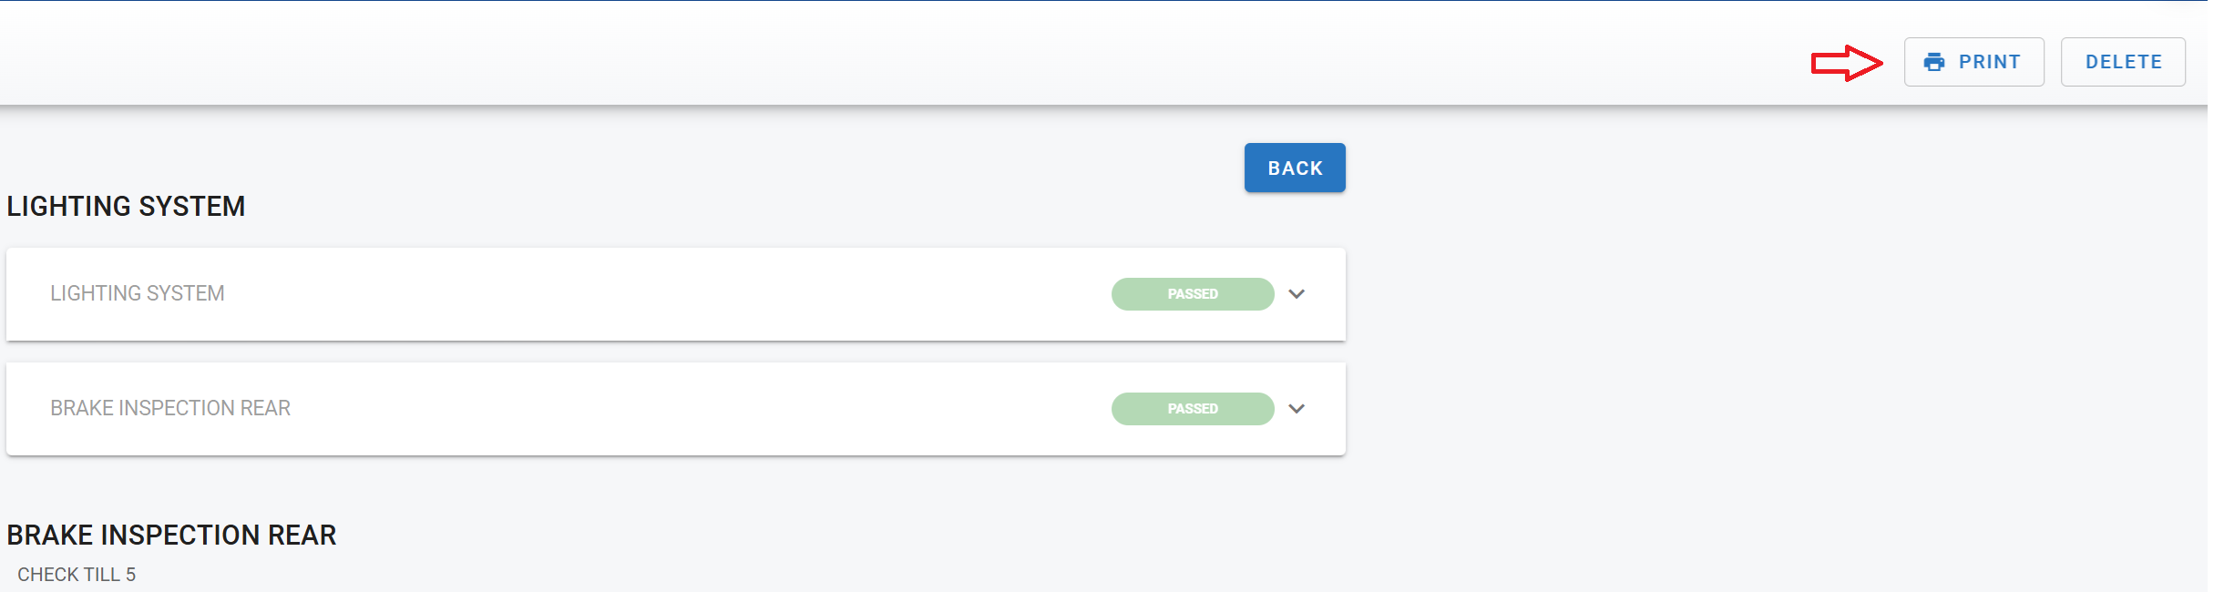Click the printer icon in the Print button
This screenshot has height=592, width=2214.
(x=1933, y=62)
